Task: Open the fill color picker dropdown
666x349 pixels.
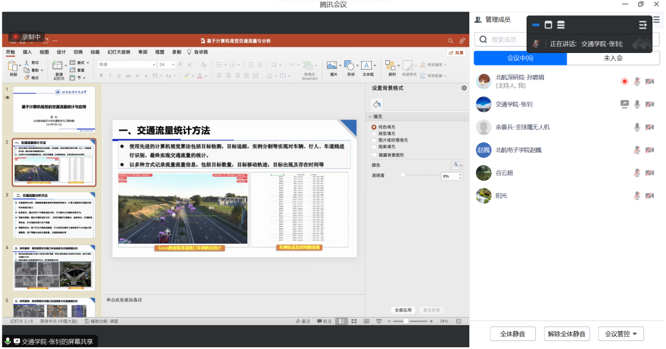Action: pos(456,165)
